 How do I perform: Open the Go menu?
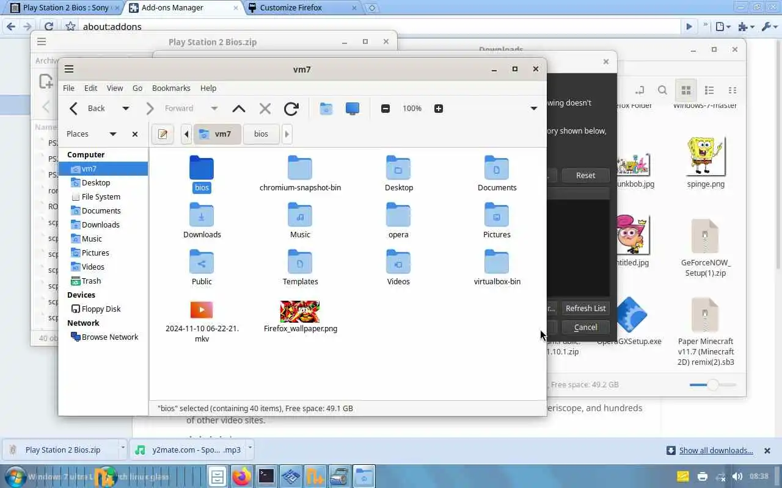137,88
